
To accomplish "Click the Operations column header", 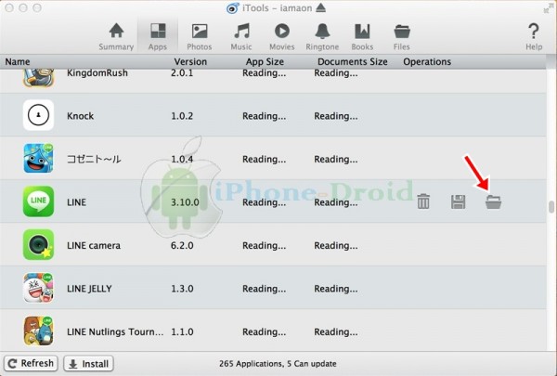I will [427, 62].
